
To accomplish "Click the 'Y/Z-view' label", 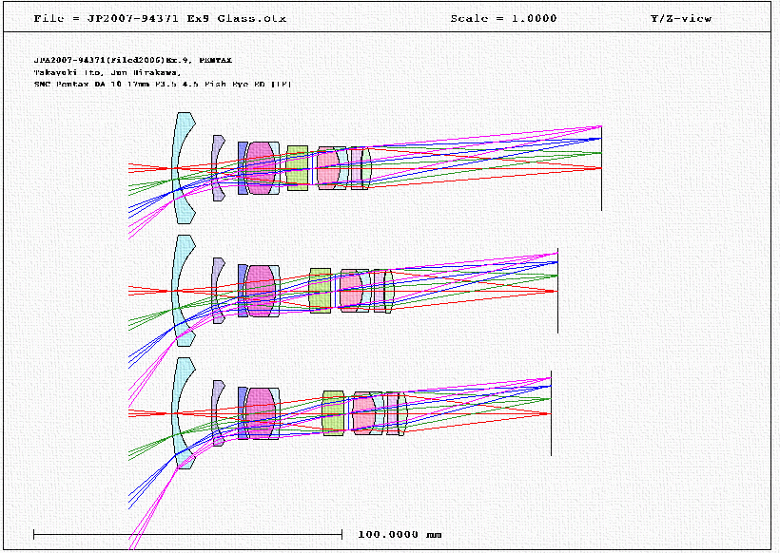I will (681, 18).
